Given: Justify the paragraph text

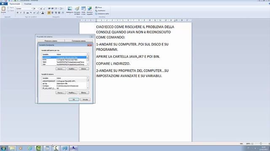Looking at the screenshot, I should pos(59,13).
